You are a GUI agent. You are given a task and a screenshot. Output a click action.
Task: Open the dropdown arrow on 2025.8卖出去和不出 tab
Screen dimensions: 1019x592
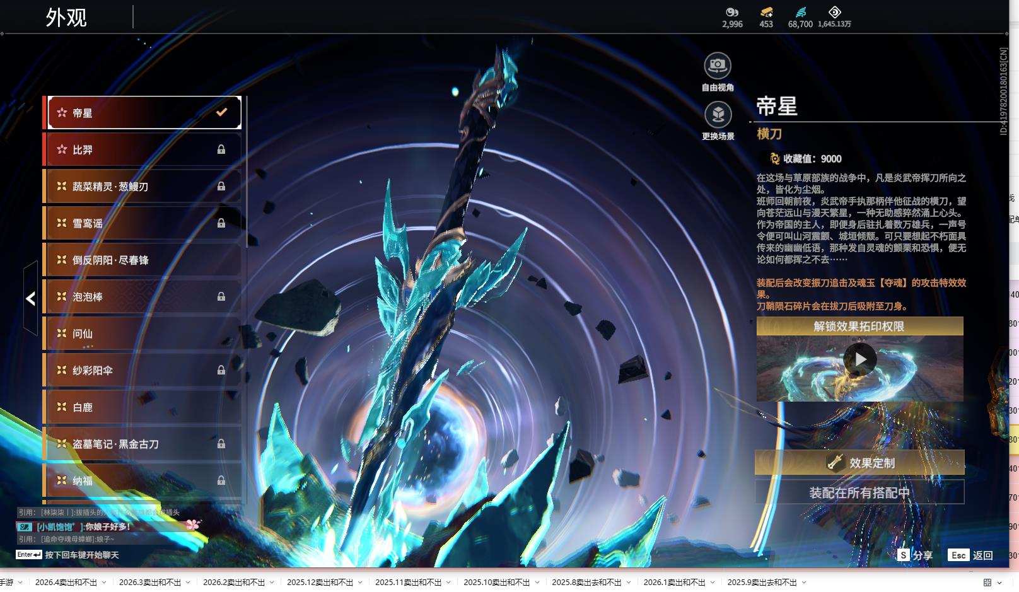point(629,583)
